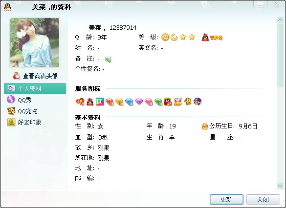Image resolution: width=286 pixels, height=208 pixels.
Task: Click the edit remark pencil icon
Action: tap(108, 60)
